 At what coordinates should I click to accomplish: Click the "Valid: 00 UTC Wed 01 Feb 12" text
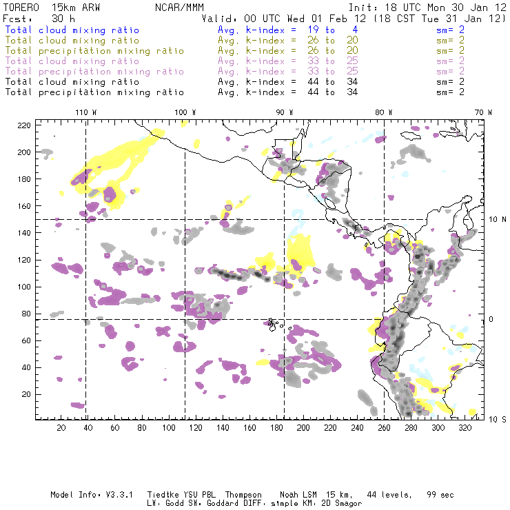[x=284, y=19]
